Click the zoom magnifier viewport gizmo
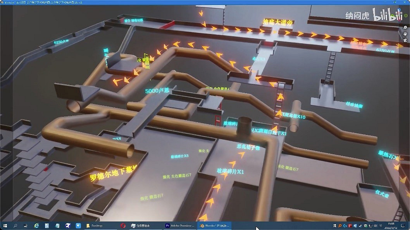The width and height of the screenshot is (410, 230). (405, 27)
